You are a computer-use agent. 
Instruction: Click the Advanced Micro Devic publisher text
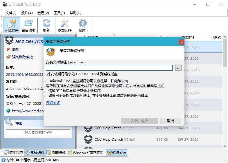pyautogui.click(x=25, y=89)
